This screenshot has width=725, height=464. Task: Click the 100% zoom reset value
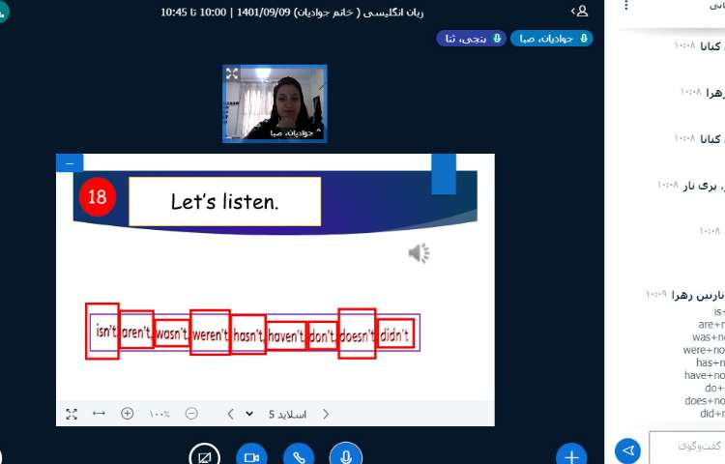pyautogui.click(x=159, y=414)
